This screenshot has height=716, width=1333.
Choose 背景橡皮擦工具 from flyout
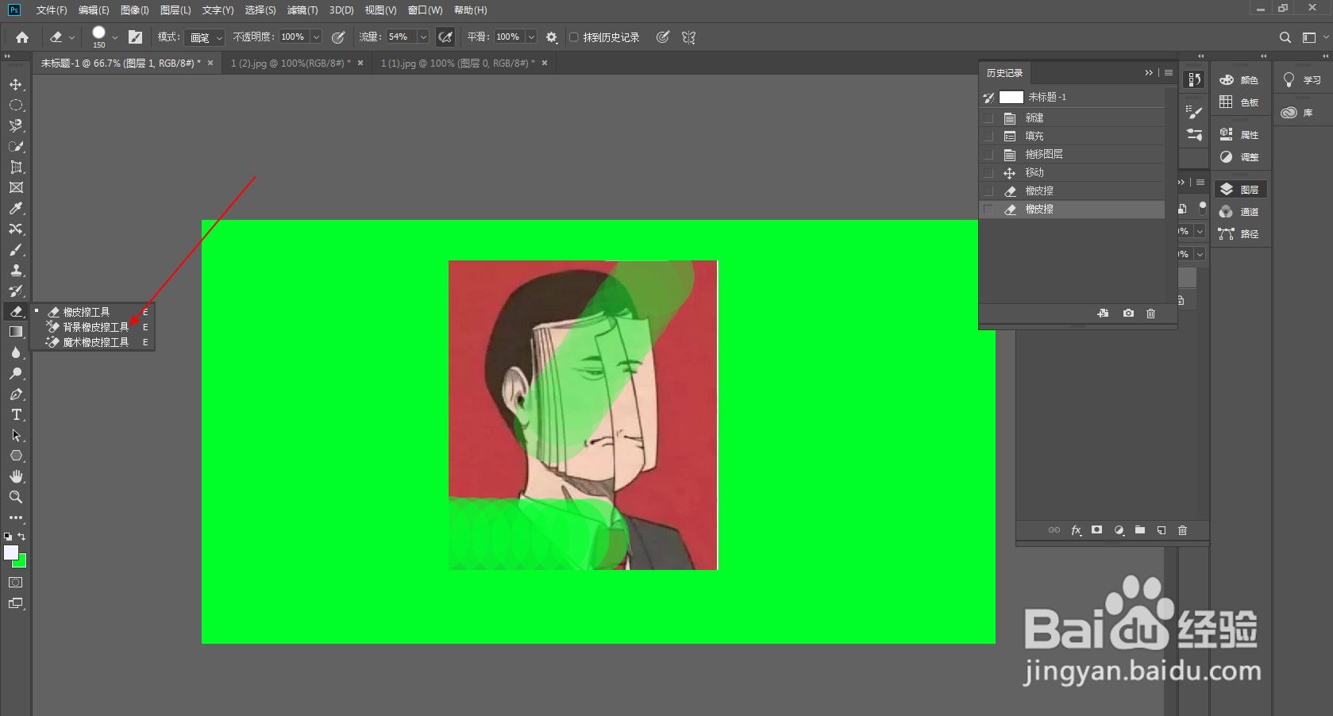(x=95, y=327)
